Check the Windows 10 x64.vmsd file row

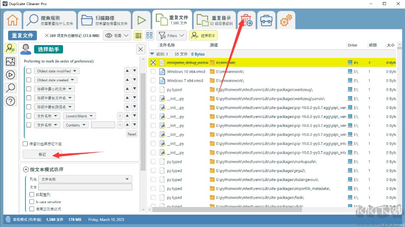153,72
